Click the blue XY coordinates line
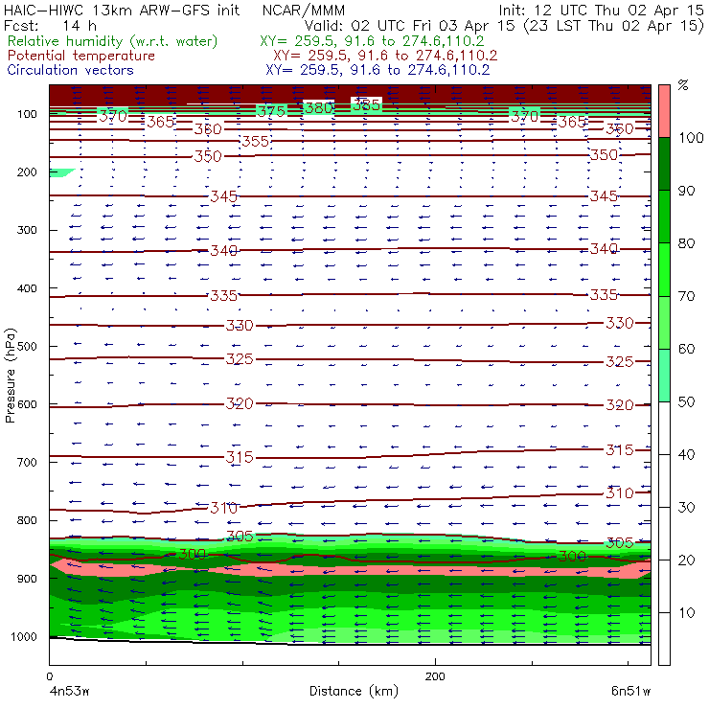 pyautogui.click(x=377, y=70)
